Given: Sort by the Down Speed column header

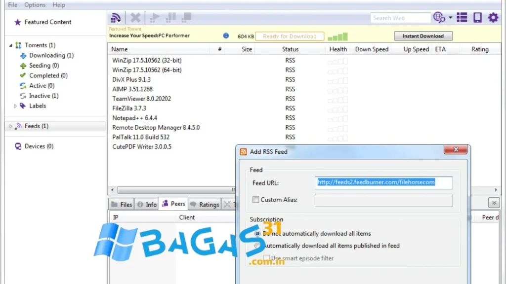Looking at the screenshot, I should (372, 49).
